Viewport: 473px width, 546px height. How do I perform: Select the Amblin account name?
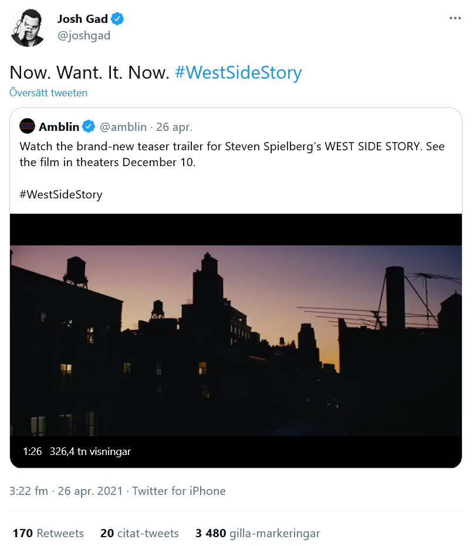(x=59, y=126)
